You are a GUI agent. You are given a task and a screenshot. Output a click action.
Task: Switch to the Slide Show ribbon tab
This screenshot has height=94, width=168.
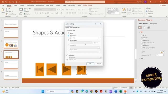[50, 5]
